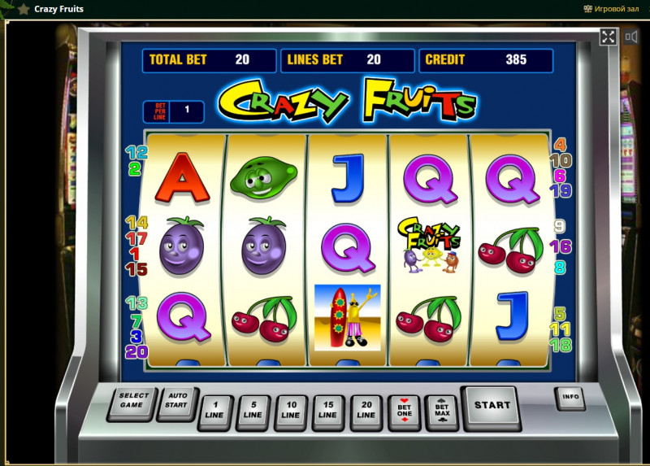Click the red letter A symbol
The image size is (650, 466).
pyautogui.click(x=182, y=177)
